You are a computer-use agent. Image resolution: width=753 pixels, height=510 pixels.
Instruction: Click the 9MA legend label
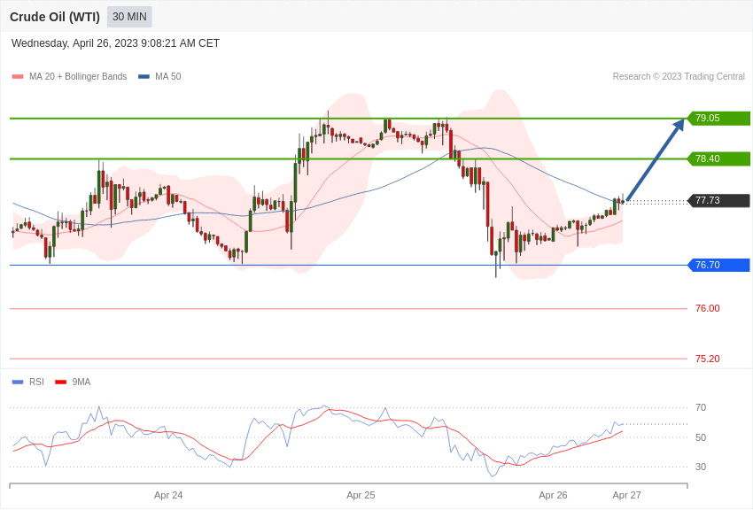pyautogui.click(x=82, y=382)
